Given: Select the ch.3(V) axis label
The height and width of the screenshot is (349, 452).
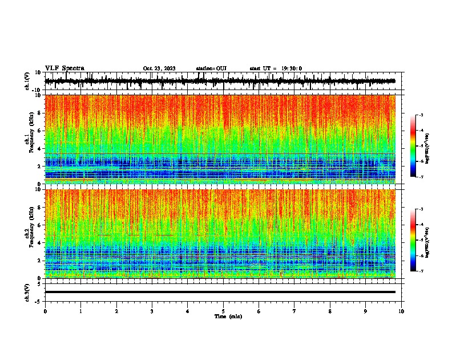Looking at the screenshot, I should tap(27, 293).
